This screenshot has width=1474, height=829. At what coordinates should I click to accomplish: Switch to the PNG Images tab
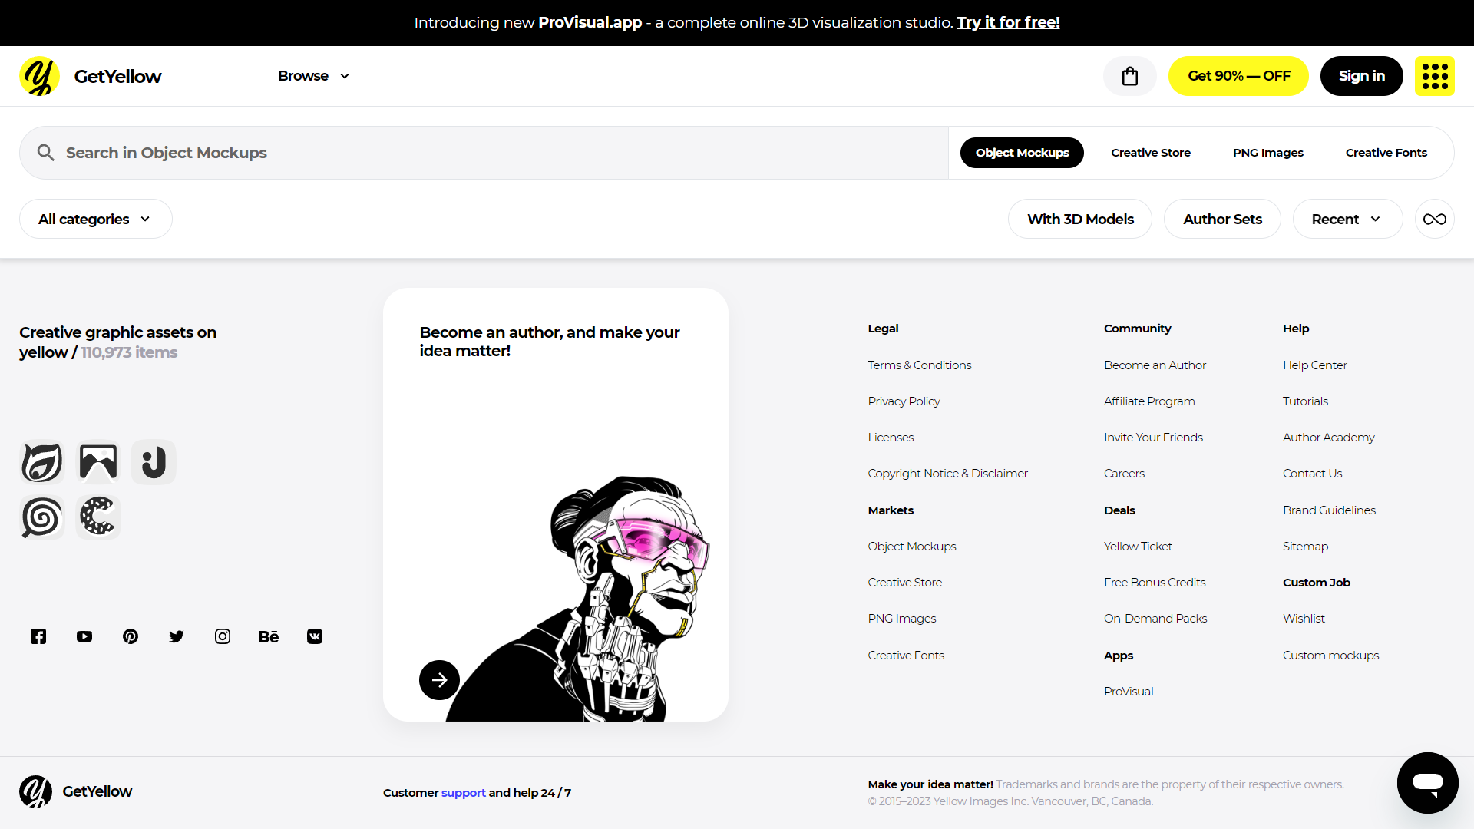point(1267,153)
